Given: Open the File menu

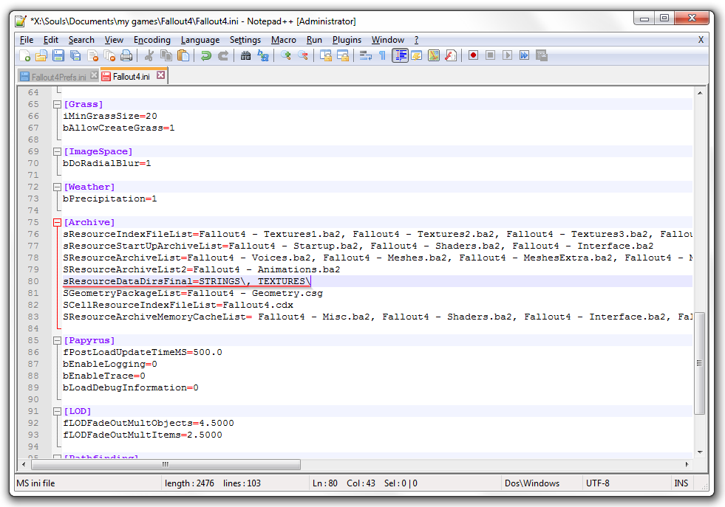Looking at the screenshot, I should [27, 40].
